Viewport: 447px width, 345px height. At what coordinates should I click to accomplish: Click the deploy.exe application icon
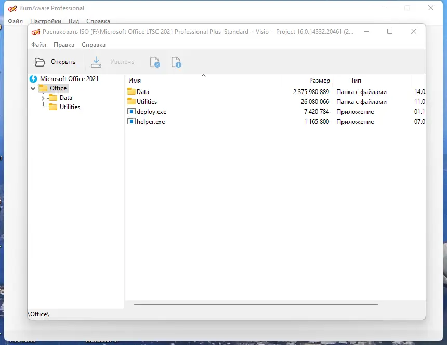click(131, 111)
